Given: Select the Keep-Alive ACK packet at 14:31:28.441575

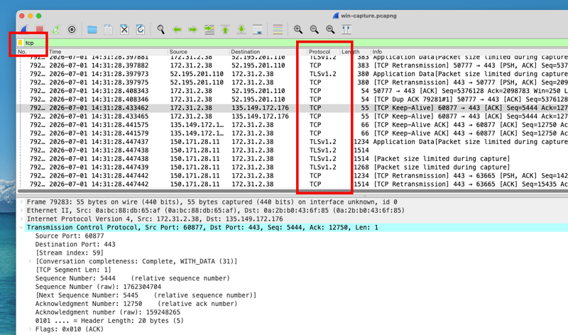Looking at the screenshot, I should [292, 125].
